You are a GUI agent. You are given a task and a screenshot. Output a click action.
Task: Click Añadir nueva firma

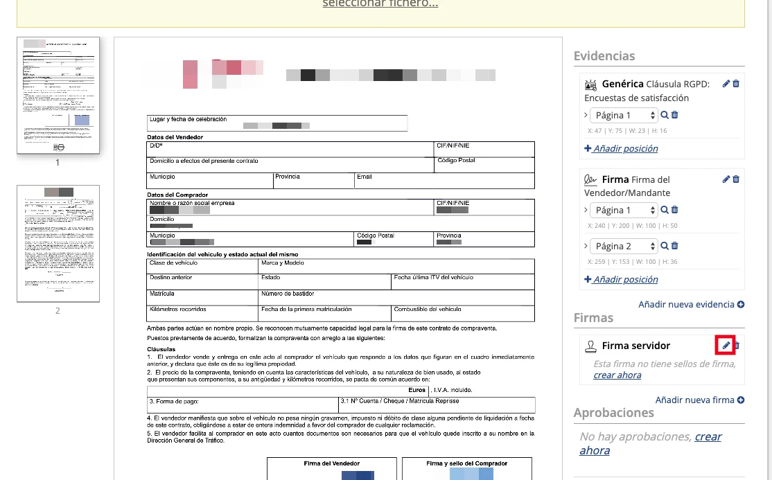pos(700,400)
